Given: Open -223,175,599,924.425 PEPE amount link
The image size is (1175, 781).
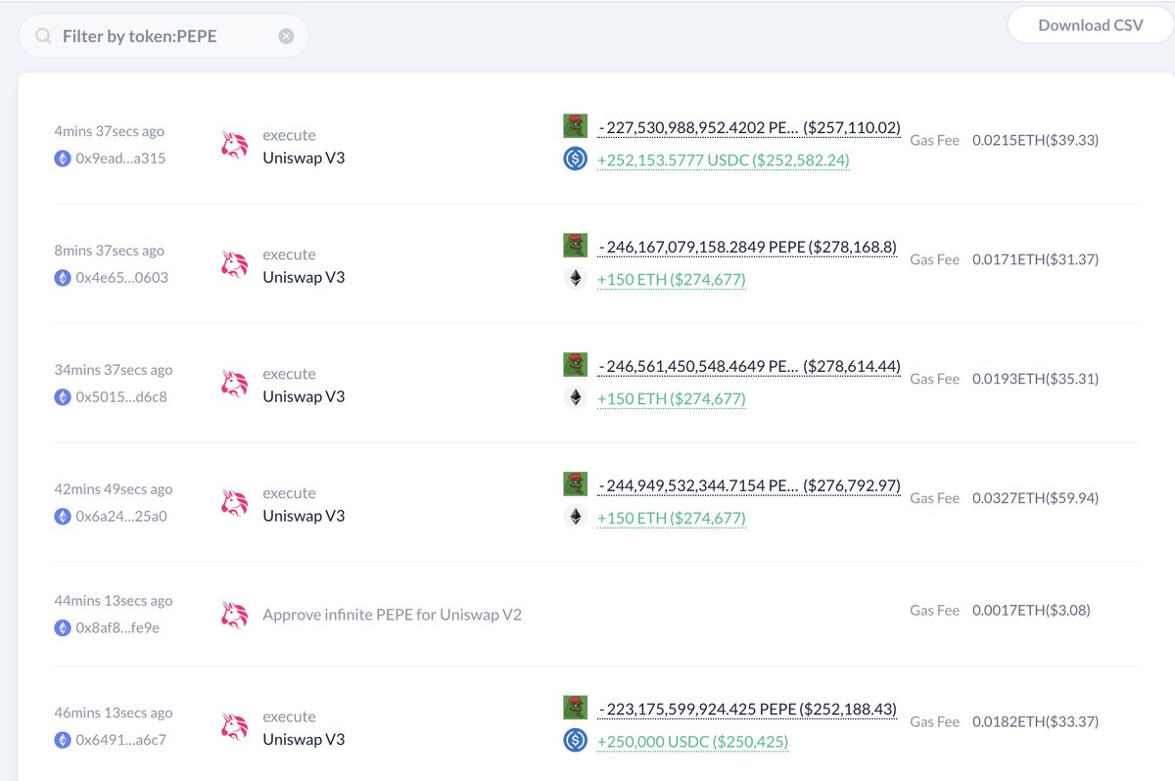Looking at the screenshot, I should click(747, 709).
